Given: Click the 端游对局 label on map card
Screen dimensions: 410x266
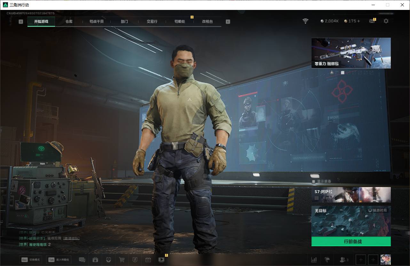Looking at the screenshot, I should pos(378,210).
